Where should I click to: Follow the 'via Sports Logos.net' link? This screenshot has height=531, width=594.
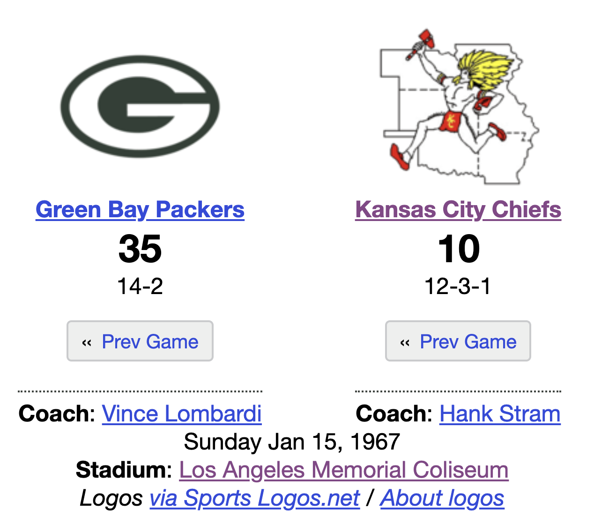(x=255, y=498)
